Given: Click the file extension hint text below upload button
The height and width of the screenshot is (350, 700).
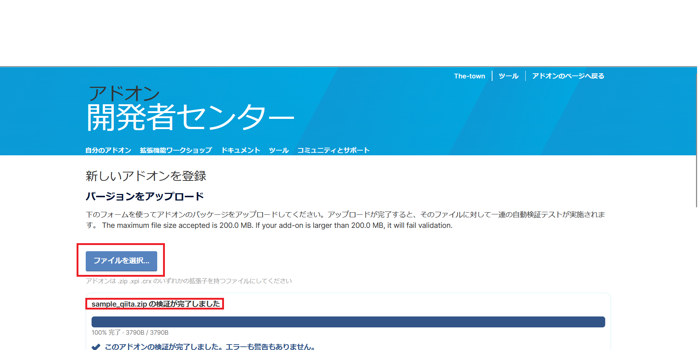Looking at the screenshot, I should click(188, 281).
